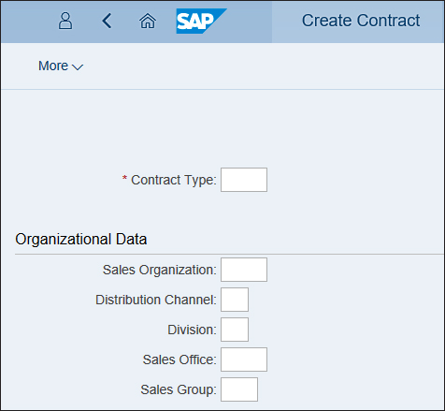Click the Distribution Channel label text
The height and width of the screenshot is (411, 445).
pos(156,300)
